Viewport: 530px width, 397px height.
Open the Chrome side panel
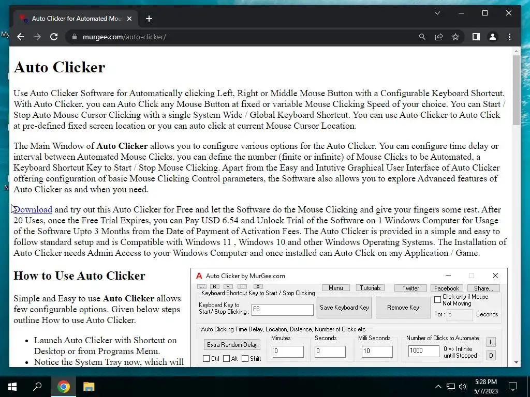[476, 37]
